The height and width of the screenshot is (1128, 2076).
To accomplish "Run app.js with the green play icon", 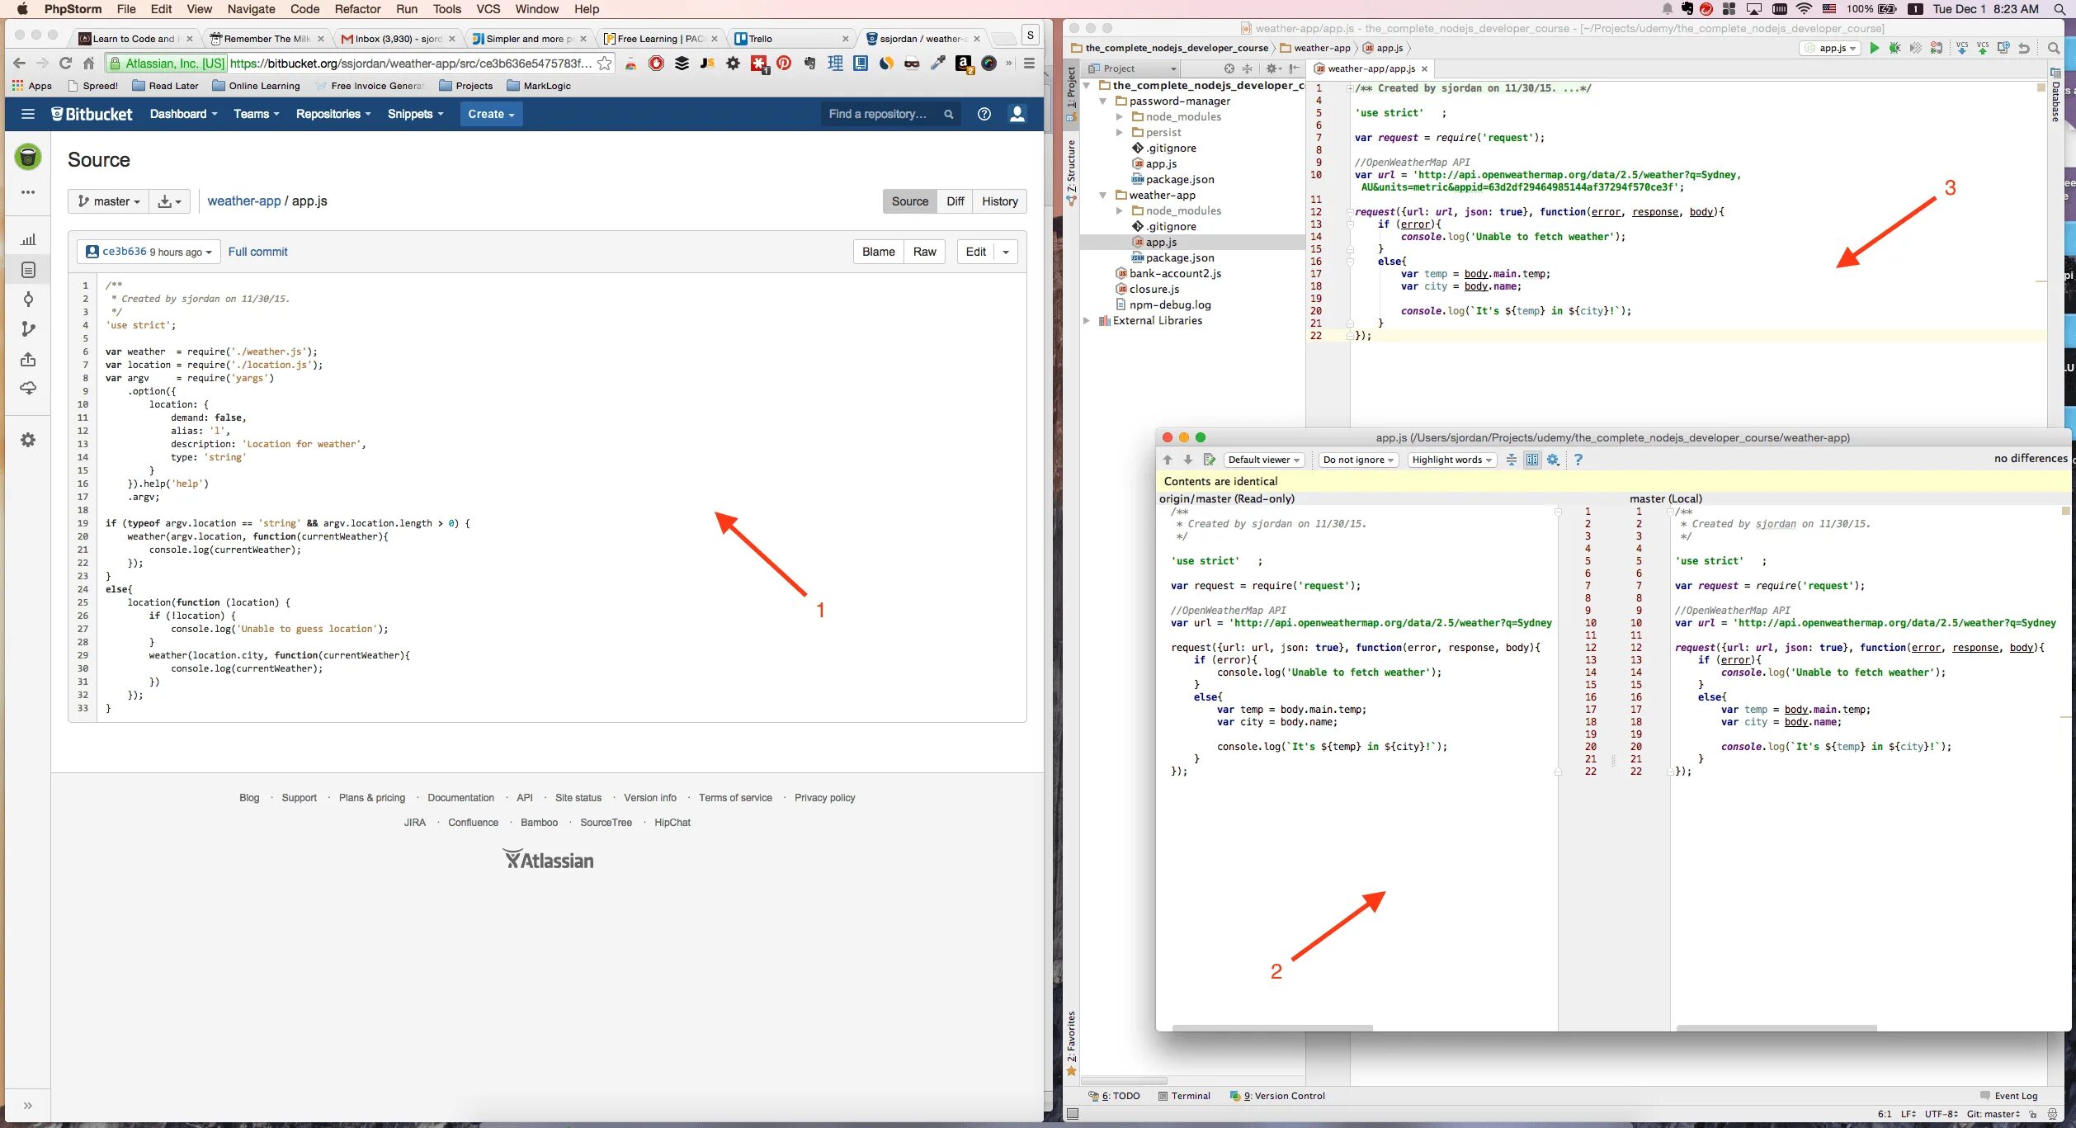I will [x=1874, y=49].
